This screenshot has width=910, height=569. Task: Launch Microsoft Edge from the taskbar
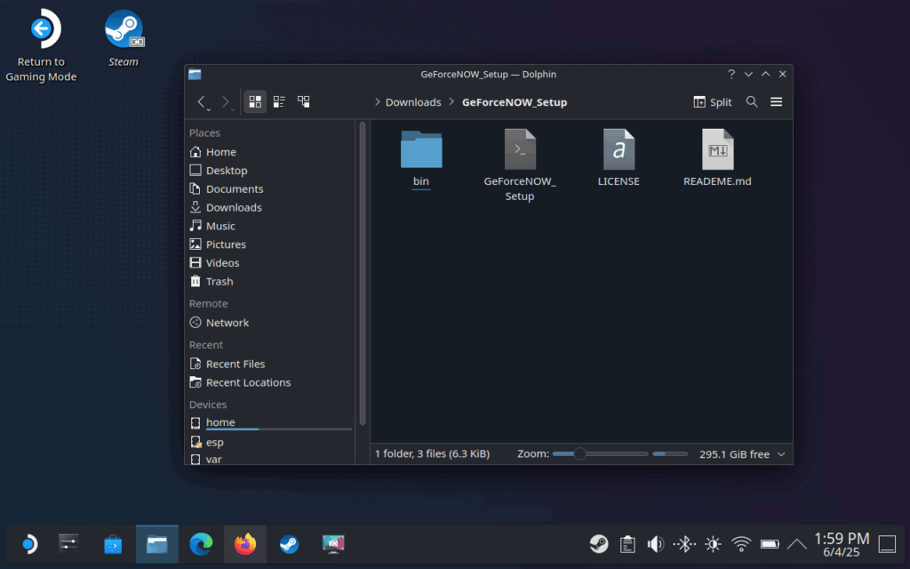[202, 545]
